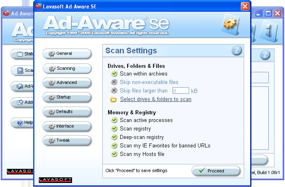Open the Defaults settings section
Image resolution: width=285 pixels, height=187 pixels.
coord(67,111)
